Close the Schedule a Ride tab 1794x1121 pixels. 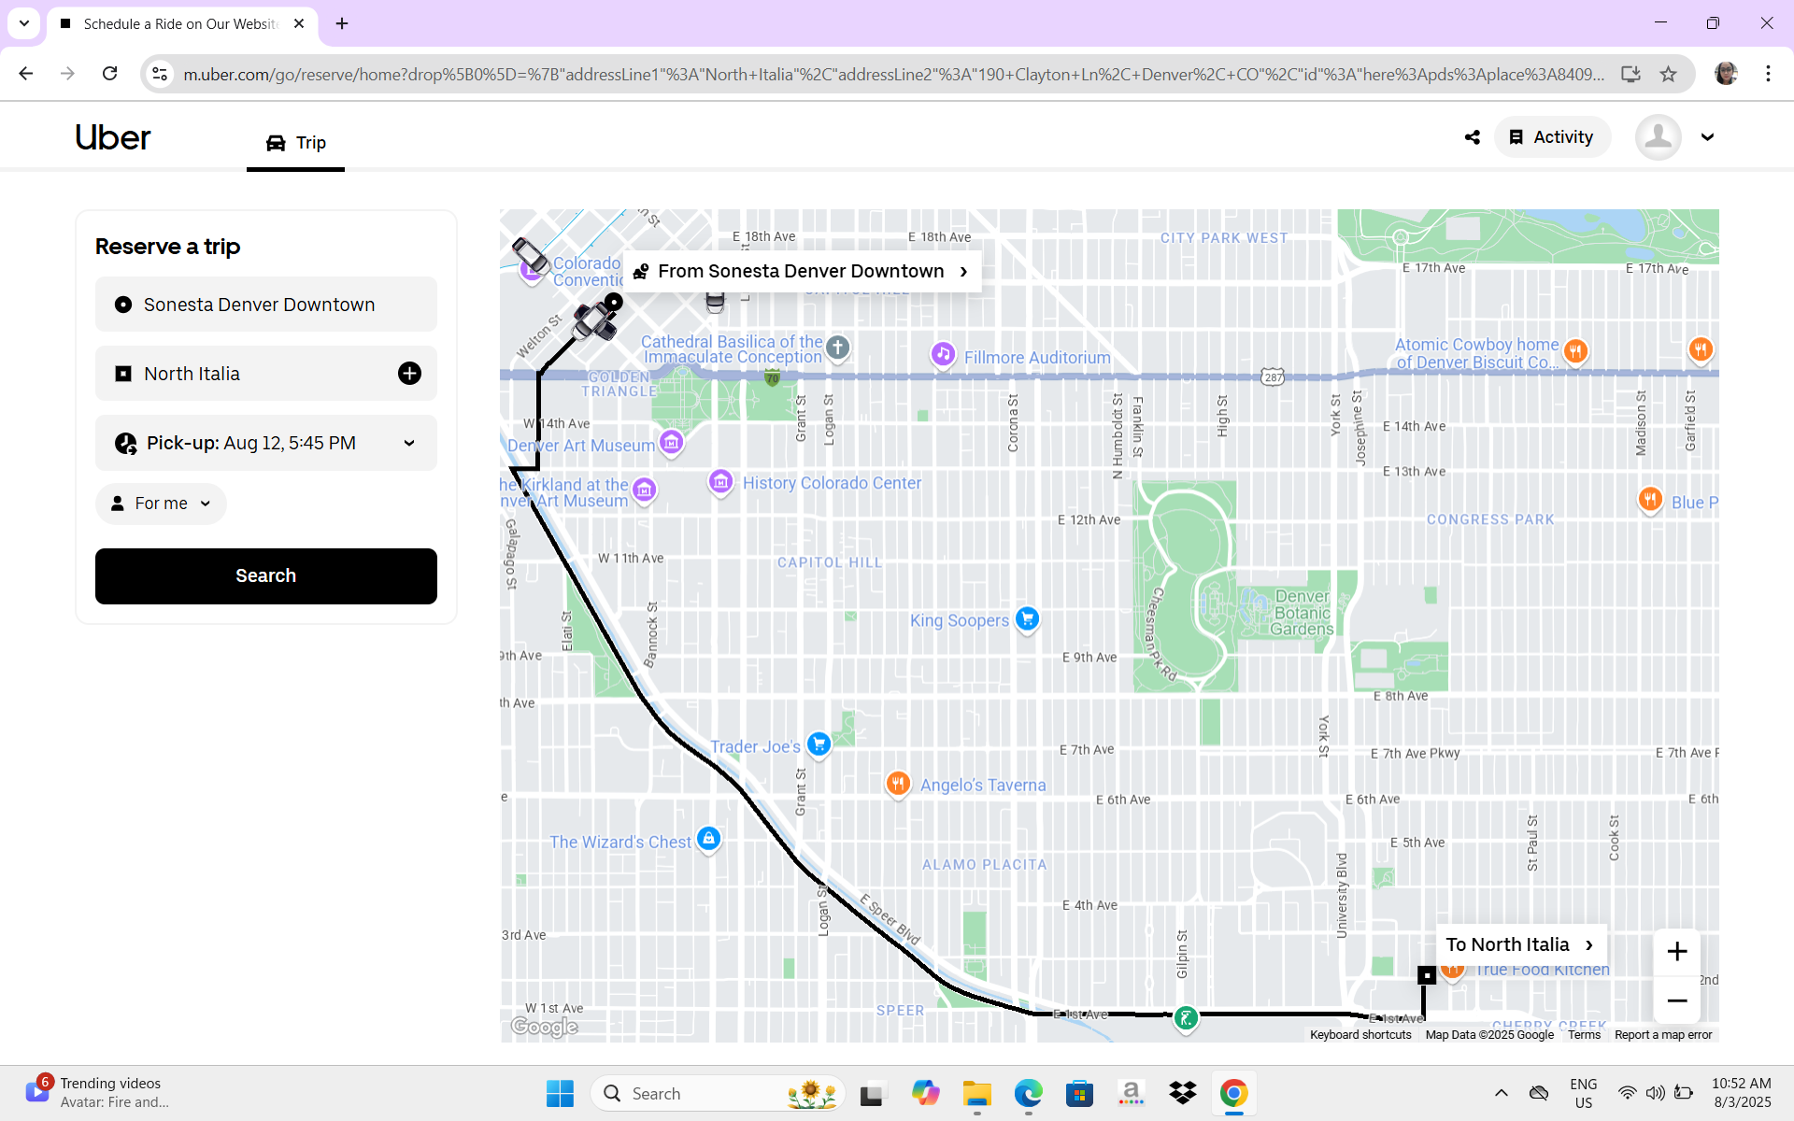click(299, 23)
